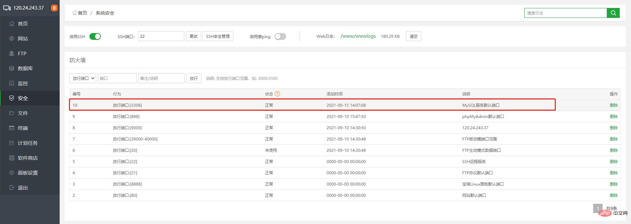Click the gear icon beside 面板设置
Image resolution: width=631 pixels, height=224 pixels.
(x=12, y=173)
